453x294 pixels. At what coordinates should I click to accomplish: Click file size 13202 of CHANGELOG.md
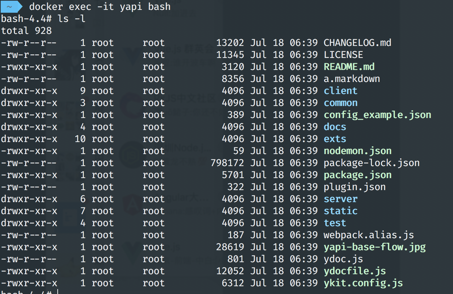[230, 43]
